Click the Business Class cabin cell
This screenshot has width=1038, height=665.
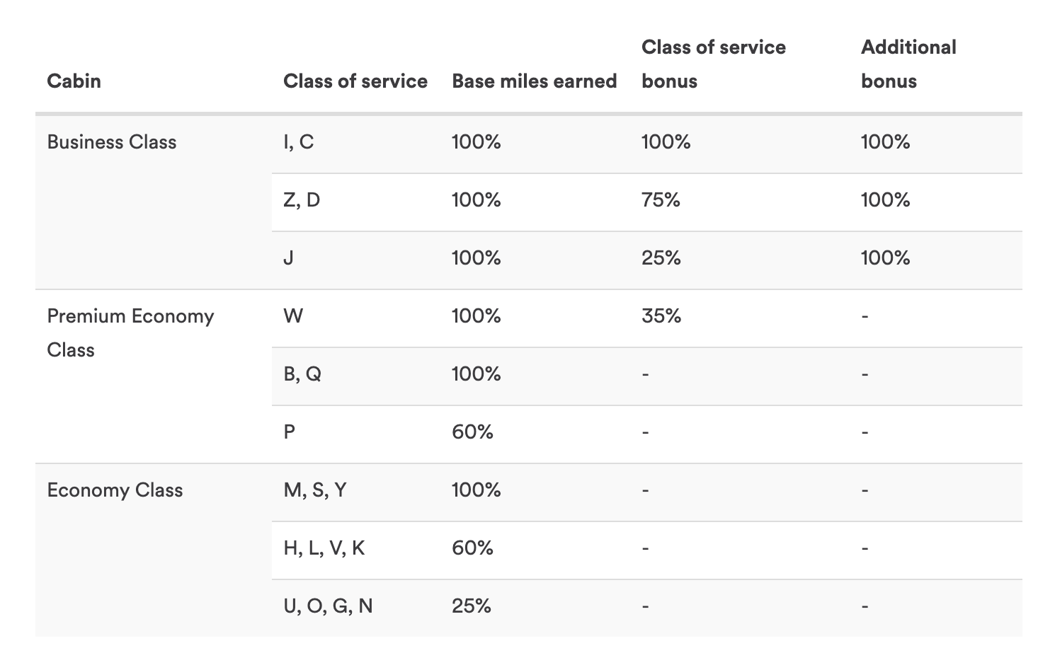111,142
